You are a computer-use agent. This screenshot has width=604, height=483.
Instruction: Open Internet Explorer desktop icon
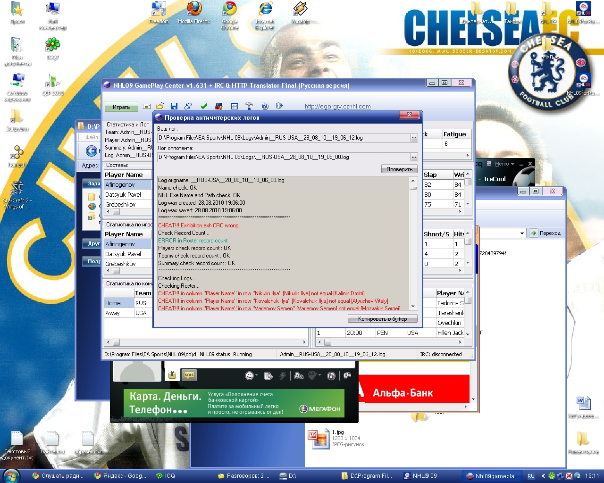(x=265, y=16)
